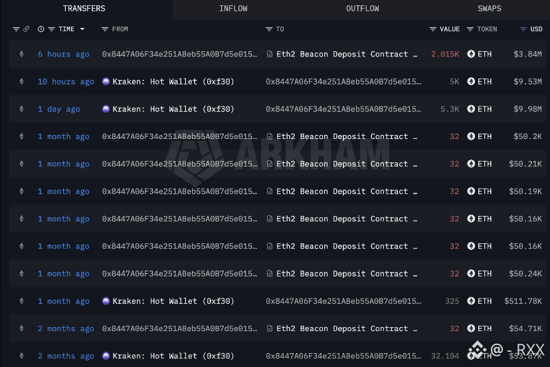Image resolution: width=550 pixels, height=367 pixels.
Task: Click the leftmost filter icon in the table header
Action: click(x=16, y=29)
